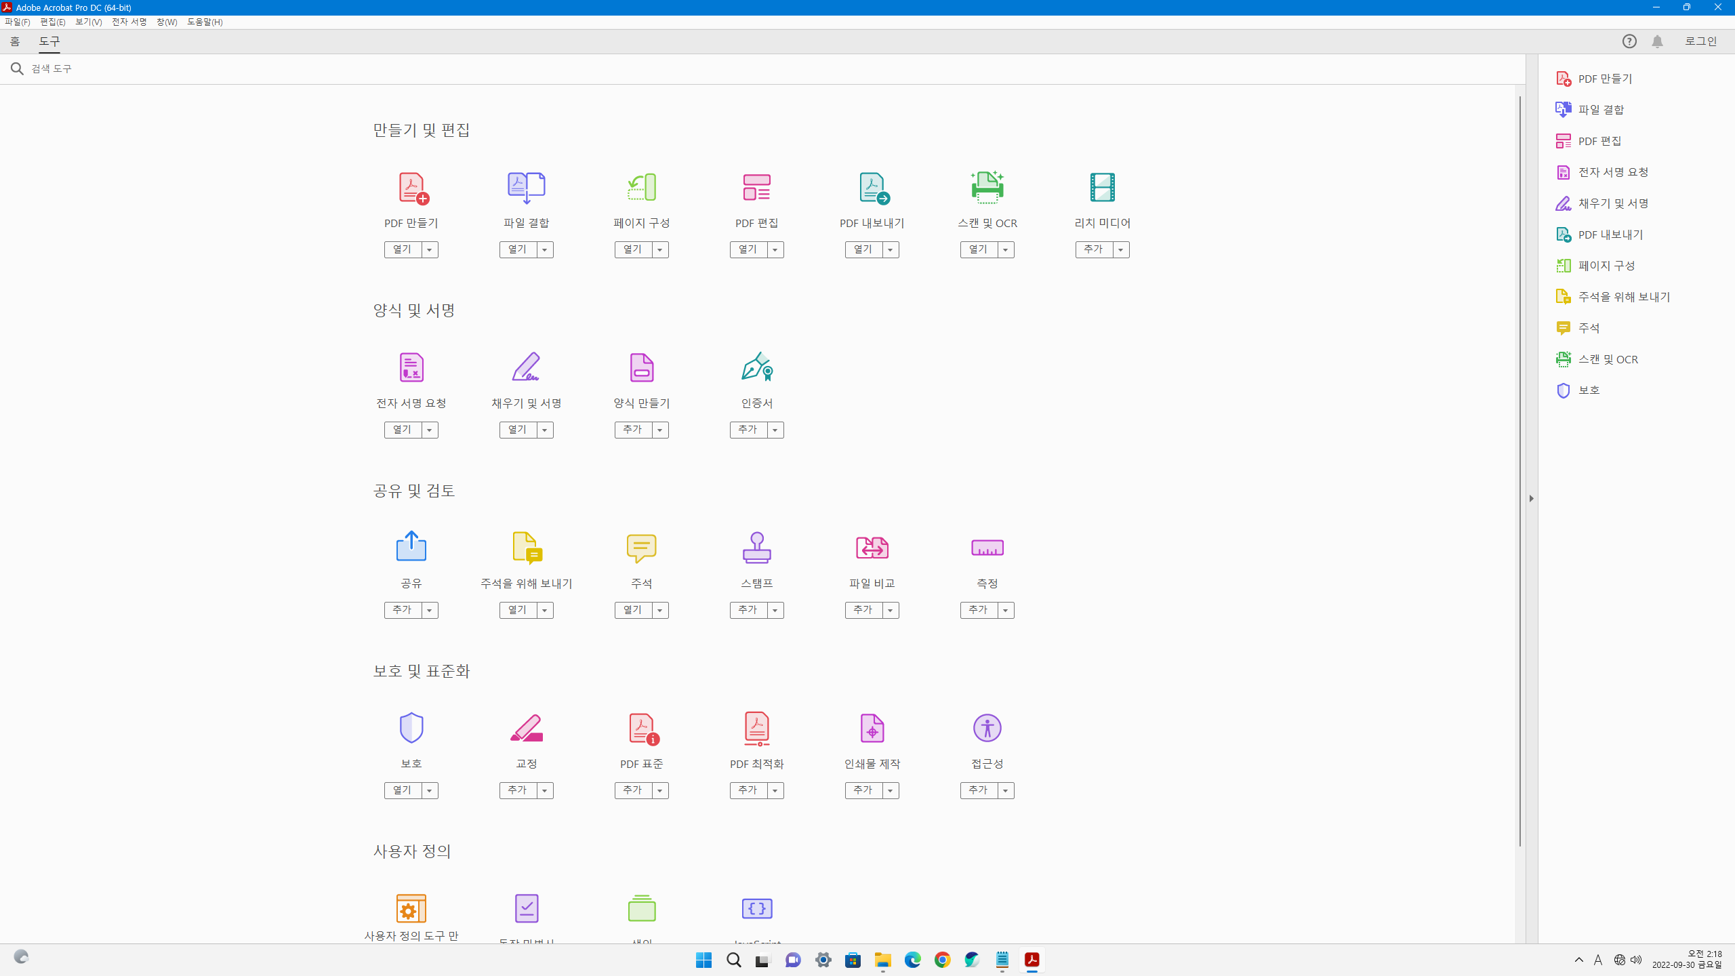Collapse the right side tools pane arrow

click(1531, 498)
